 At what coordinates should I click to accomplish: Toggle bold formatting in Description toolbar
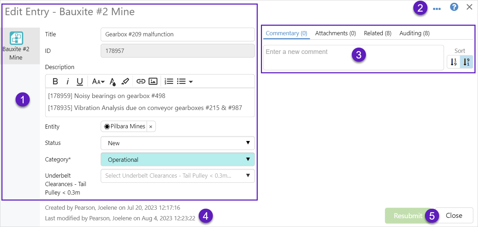point(55,81)
